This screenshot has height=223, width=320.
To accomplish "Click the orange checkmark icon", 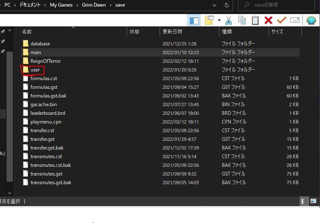I will (x=281, y=20).
